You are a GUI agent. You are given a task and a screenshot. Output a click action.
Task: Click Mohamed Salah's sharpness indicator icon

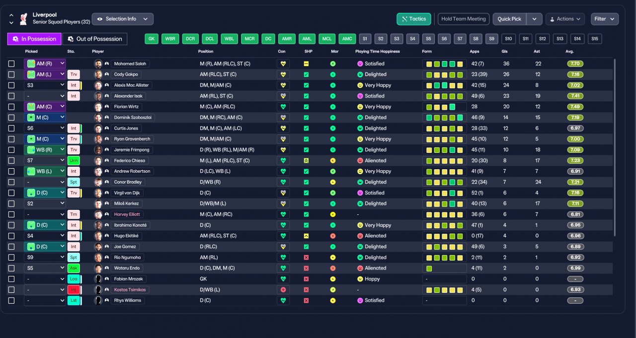click(x=306, y=64)
